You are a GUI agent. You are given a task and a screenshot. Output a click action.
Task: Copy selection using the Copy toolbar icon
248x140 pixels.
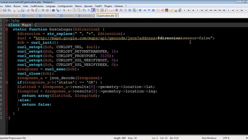pyautogui.click(x=33, y=10)
